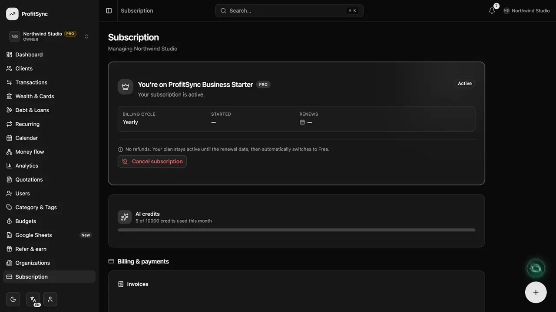The image size is (556, 312).
Task: Click the Active status badge
Action: 465,83
